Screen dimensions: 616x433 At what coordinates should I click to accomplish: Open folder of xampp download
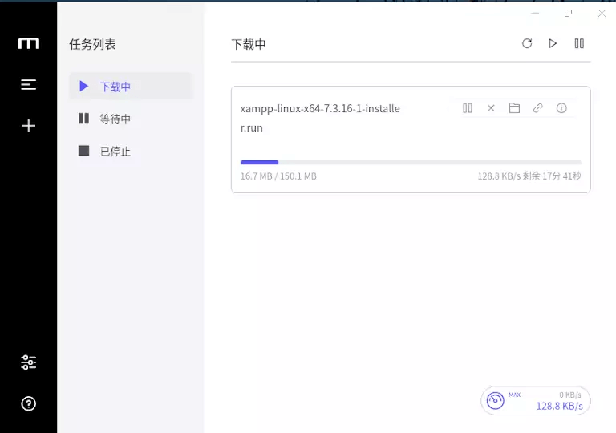[515, 108]
